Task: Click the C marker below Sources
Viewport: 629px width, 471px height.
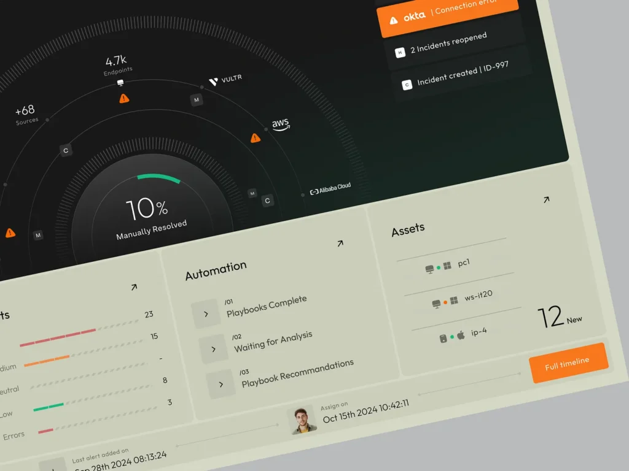Action: 66,151
